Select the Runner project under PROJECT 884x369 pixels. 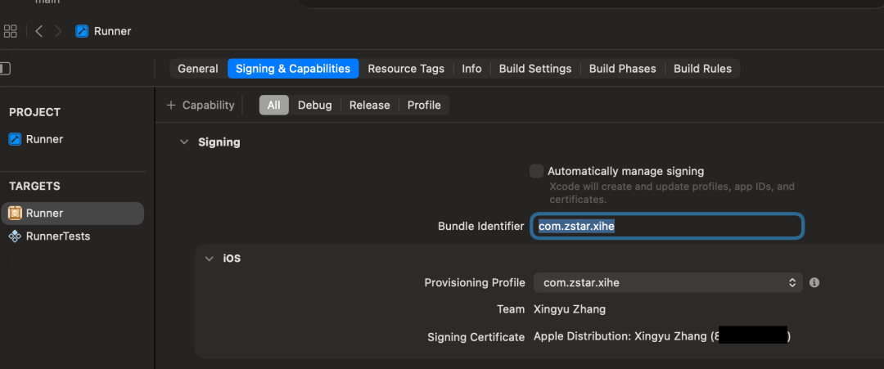click(44, 139)
